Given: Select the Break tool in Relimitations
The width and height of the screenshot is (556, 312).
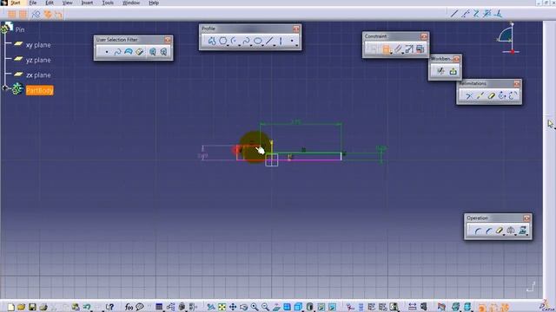Looking at the screenshot, I should point(480,96).
